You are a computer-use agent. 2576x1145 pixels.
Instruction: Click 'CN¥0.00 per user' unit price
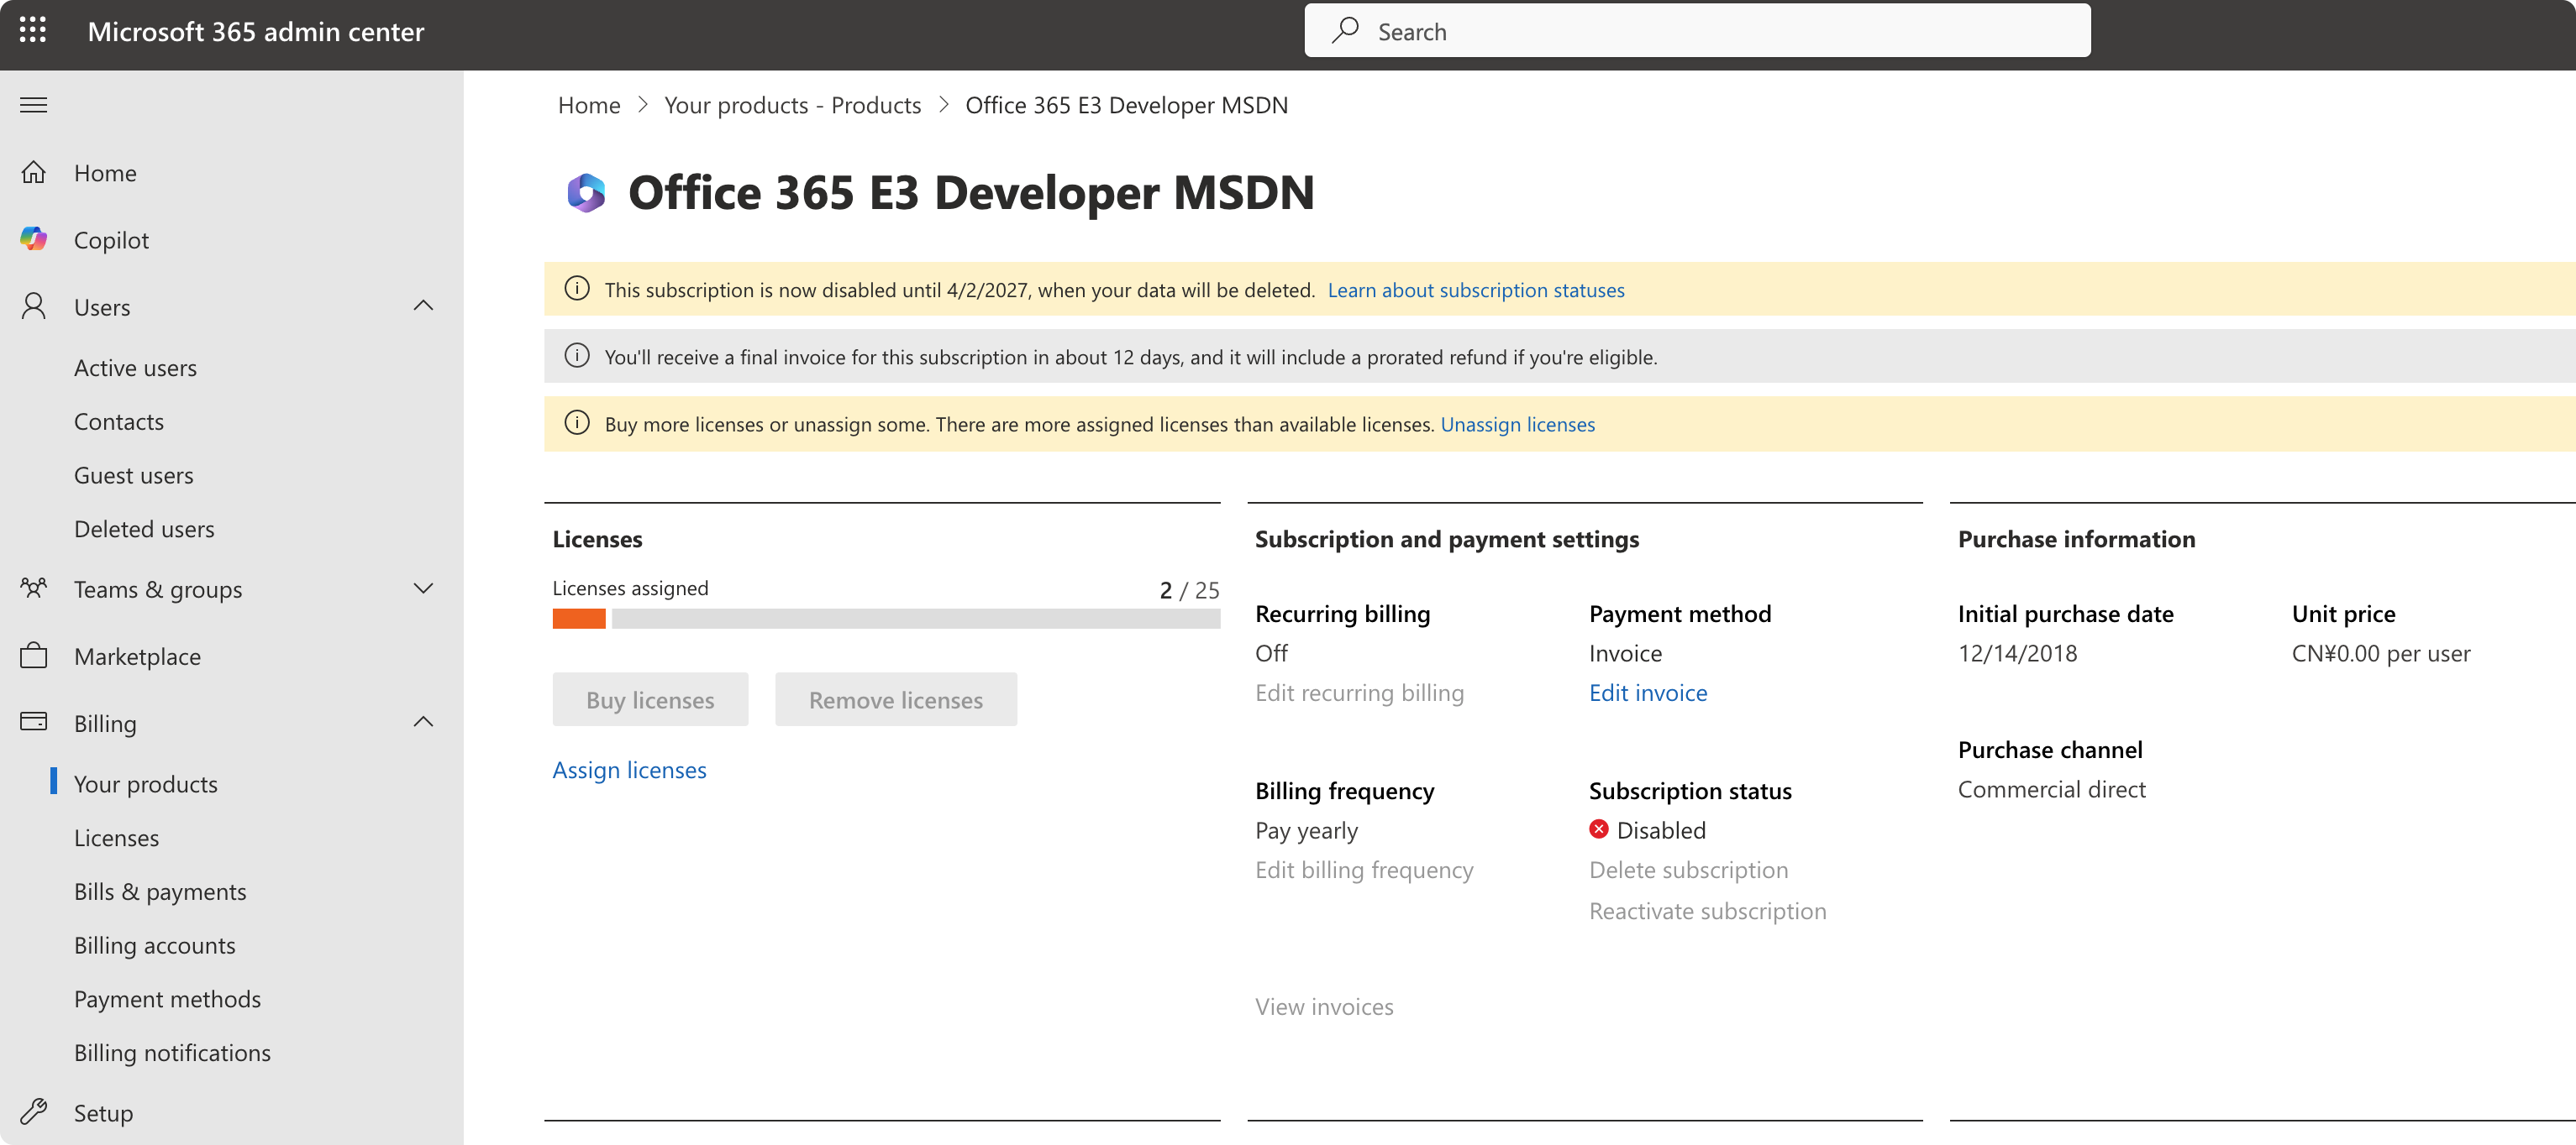click(x=2380, y=653)
